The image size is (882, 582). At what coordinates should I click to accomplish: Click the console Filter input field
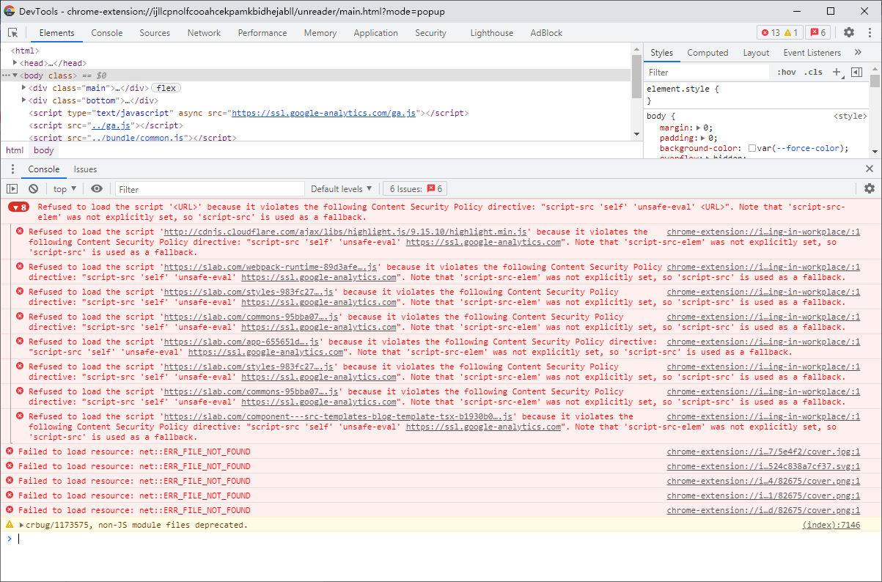[209, 188]
